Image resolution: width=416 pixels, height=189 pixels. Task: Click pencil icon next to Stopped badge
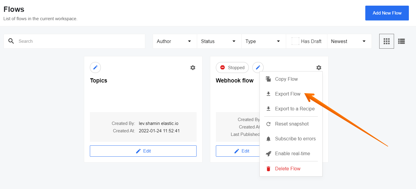[x=258, y=67]
